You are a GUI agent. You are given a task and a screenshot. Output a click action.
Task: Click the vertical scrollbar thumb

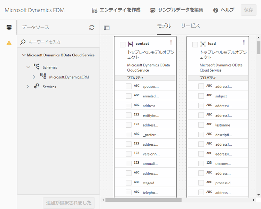click(259, 48)
